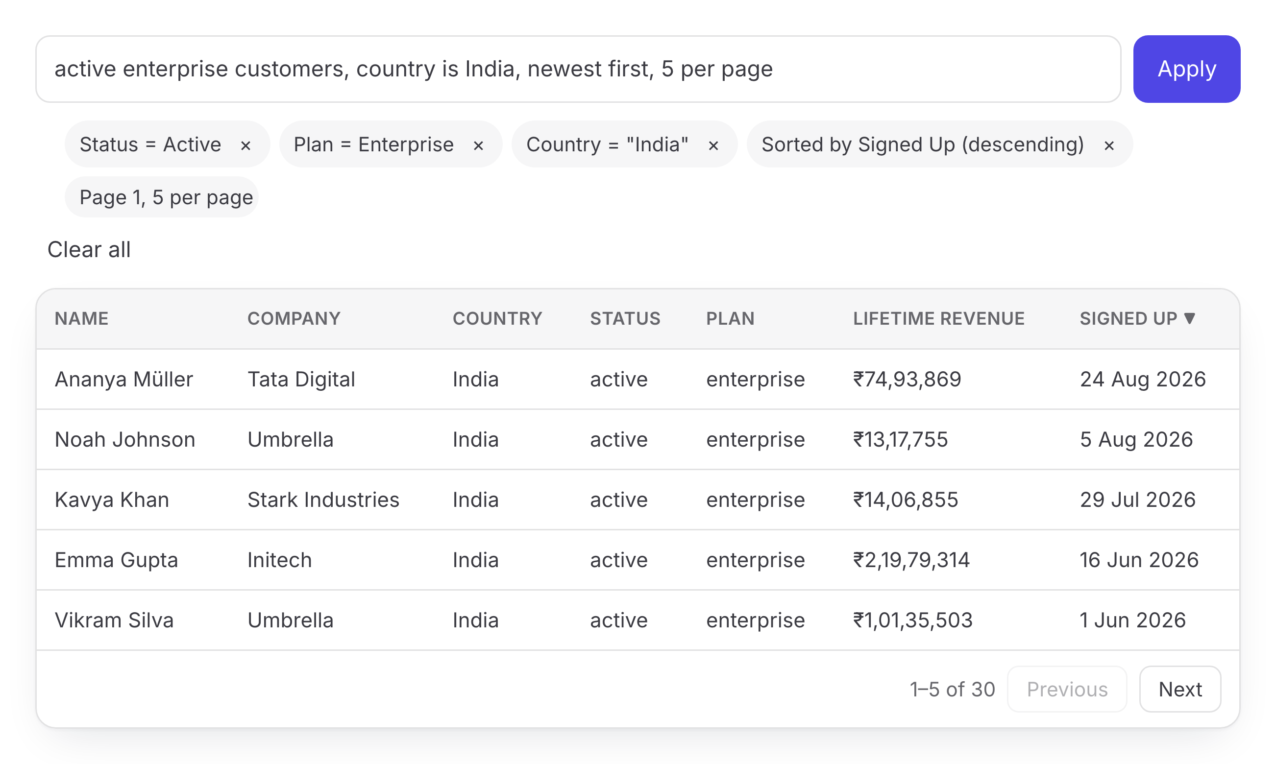The width and height of the screenshot is (1276, 764).
Task: Click revenue value ₹2,19,79,314
Action: tap(911, 560)
